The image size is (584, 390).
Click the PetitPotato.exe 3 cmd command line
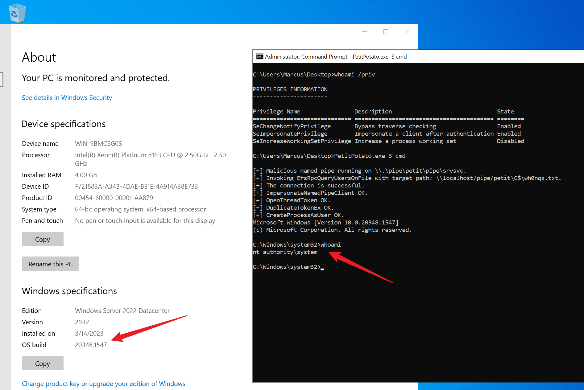[x=329, y=156]
